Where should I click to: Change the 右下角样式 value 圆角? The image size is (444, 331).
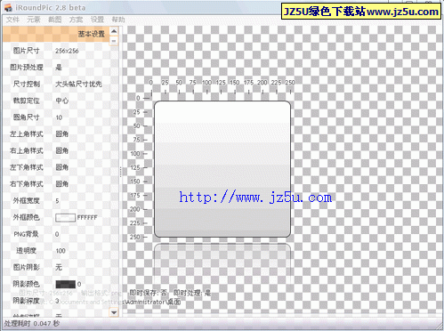pos(62,184)
